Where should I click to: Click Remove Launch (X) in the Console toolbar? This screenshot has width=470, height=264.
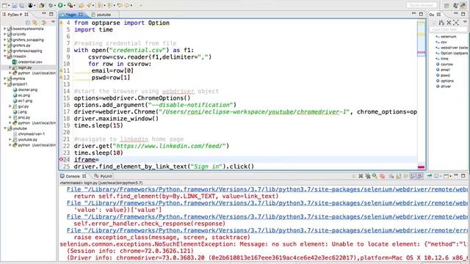[x=361, y=176]
